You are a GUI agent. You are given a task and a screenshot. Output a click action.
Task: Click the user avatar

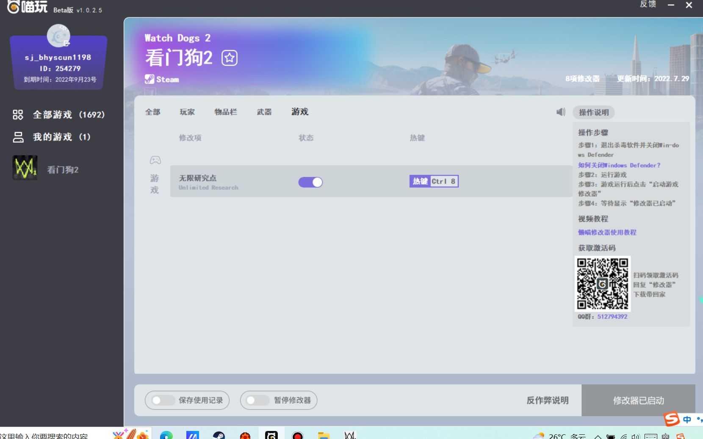(x=58, y=36)
